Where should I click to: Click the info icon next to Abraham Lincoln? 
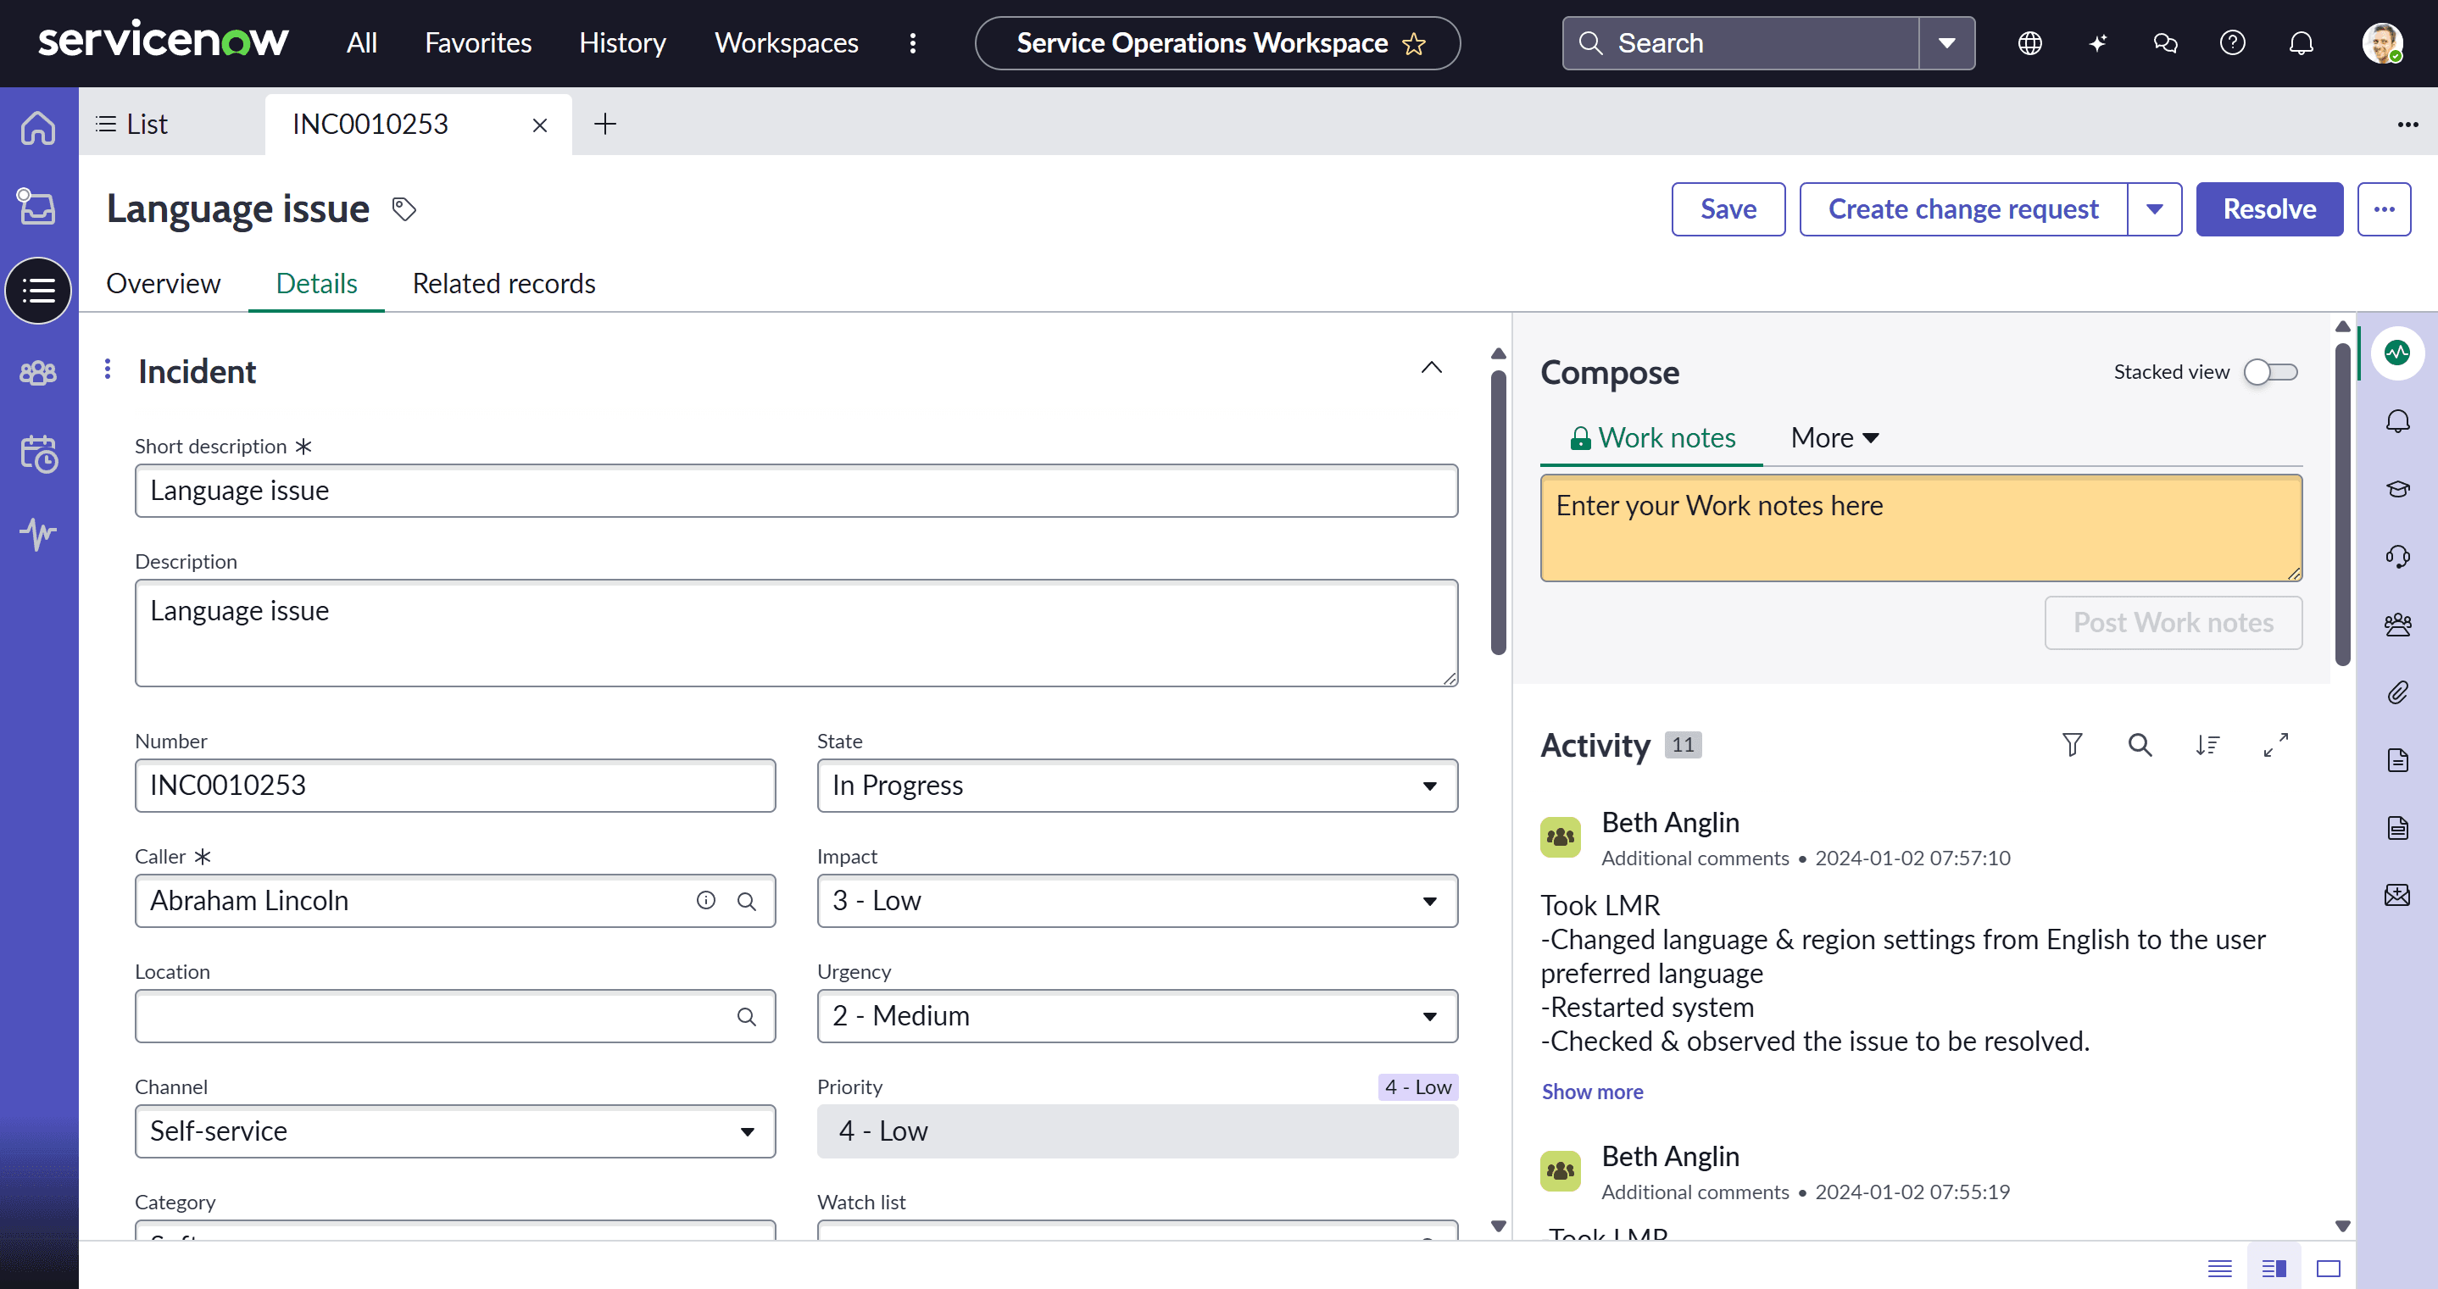tap(706, 900)
